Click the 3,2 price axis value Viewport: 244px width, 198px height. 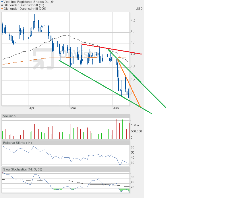(x=133, y=79)
